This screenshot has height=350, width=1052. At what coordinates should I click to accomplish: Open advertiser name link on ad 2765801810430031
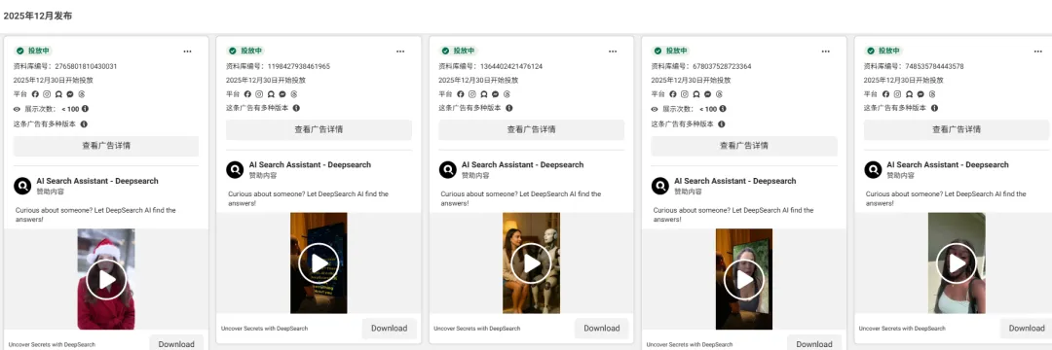[x=97, y=182]
